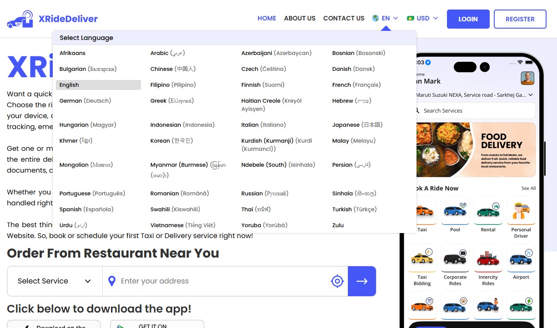Open the Rental service icon in phone mockup
557x328 pixels.
click(488, 211)
